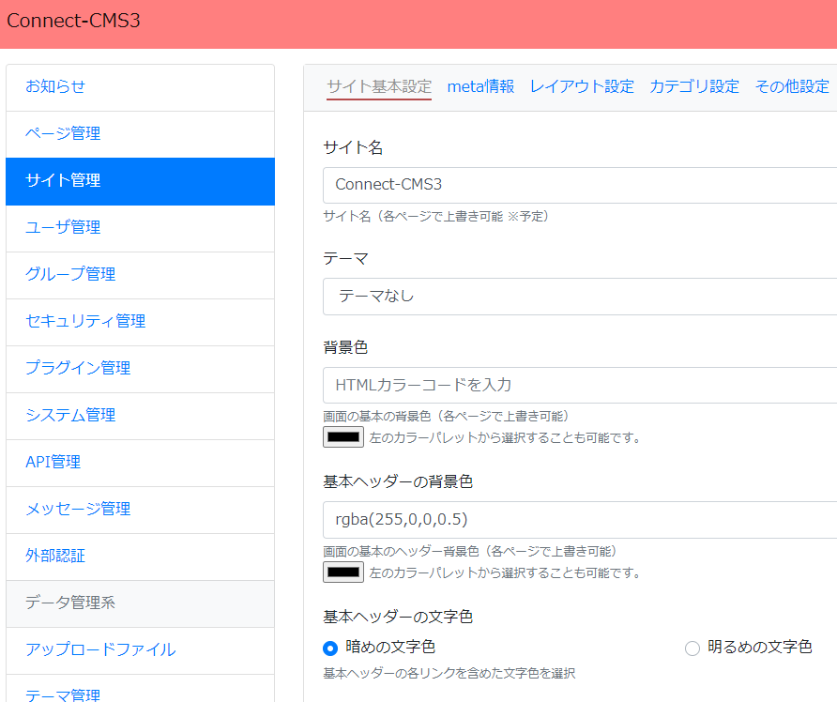Screen dimensions: 837x702
Task: Navigate to ユーザ管理
Action: pyautogui.click(x=55, y=228)
